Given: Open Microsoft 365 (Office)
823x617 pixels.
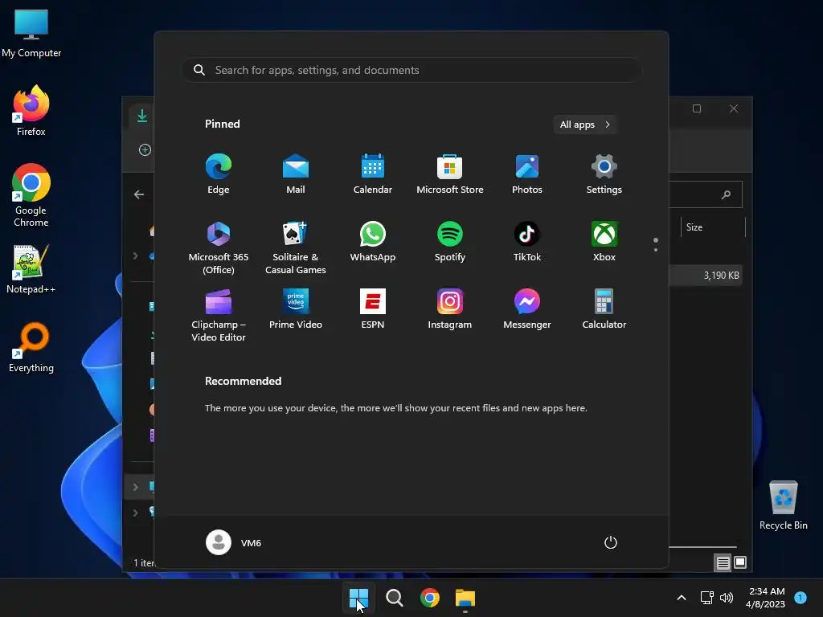Looking at the screenshot, I should point(219,247).
